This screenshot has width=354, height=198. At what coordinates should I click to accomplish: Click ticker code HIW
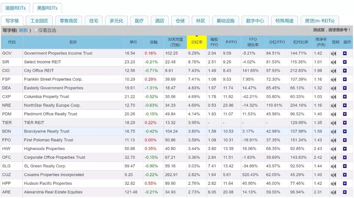pyautogui.click(x=6, y=149)
